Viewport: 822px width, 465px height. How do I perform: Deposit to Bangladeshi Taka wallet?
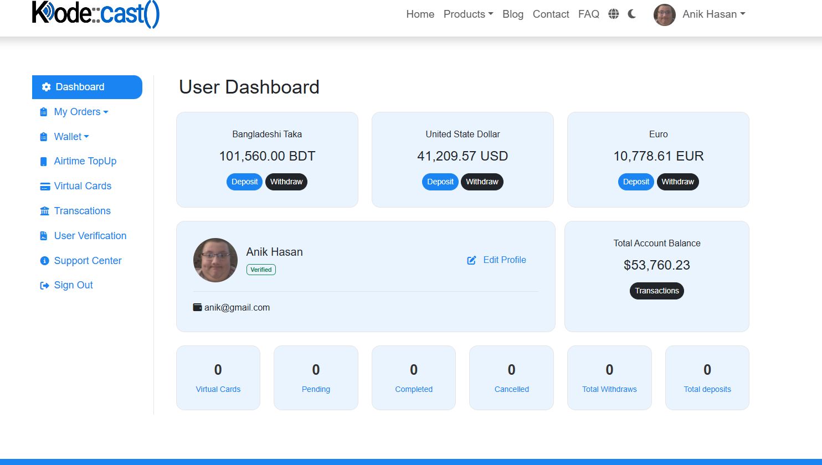coord(245,182)
